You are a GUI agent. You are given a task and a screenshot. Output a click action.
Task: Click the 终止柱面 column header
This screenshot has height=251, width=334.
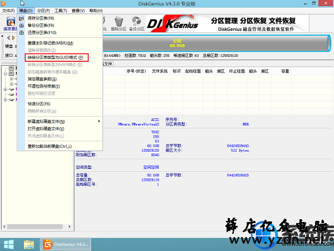(237, 71)
